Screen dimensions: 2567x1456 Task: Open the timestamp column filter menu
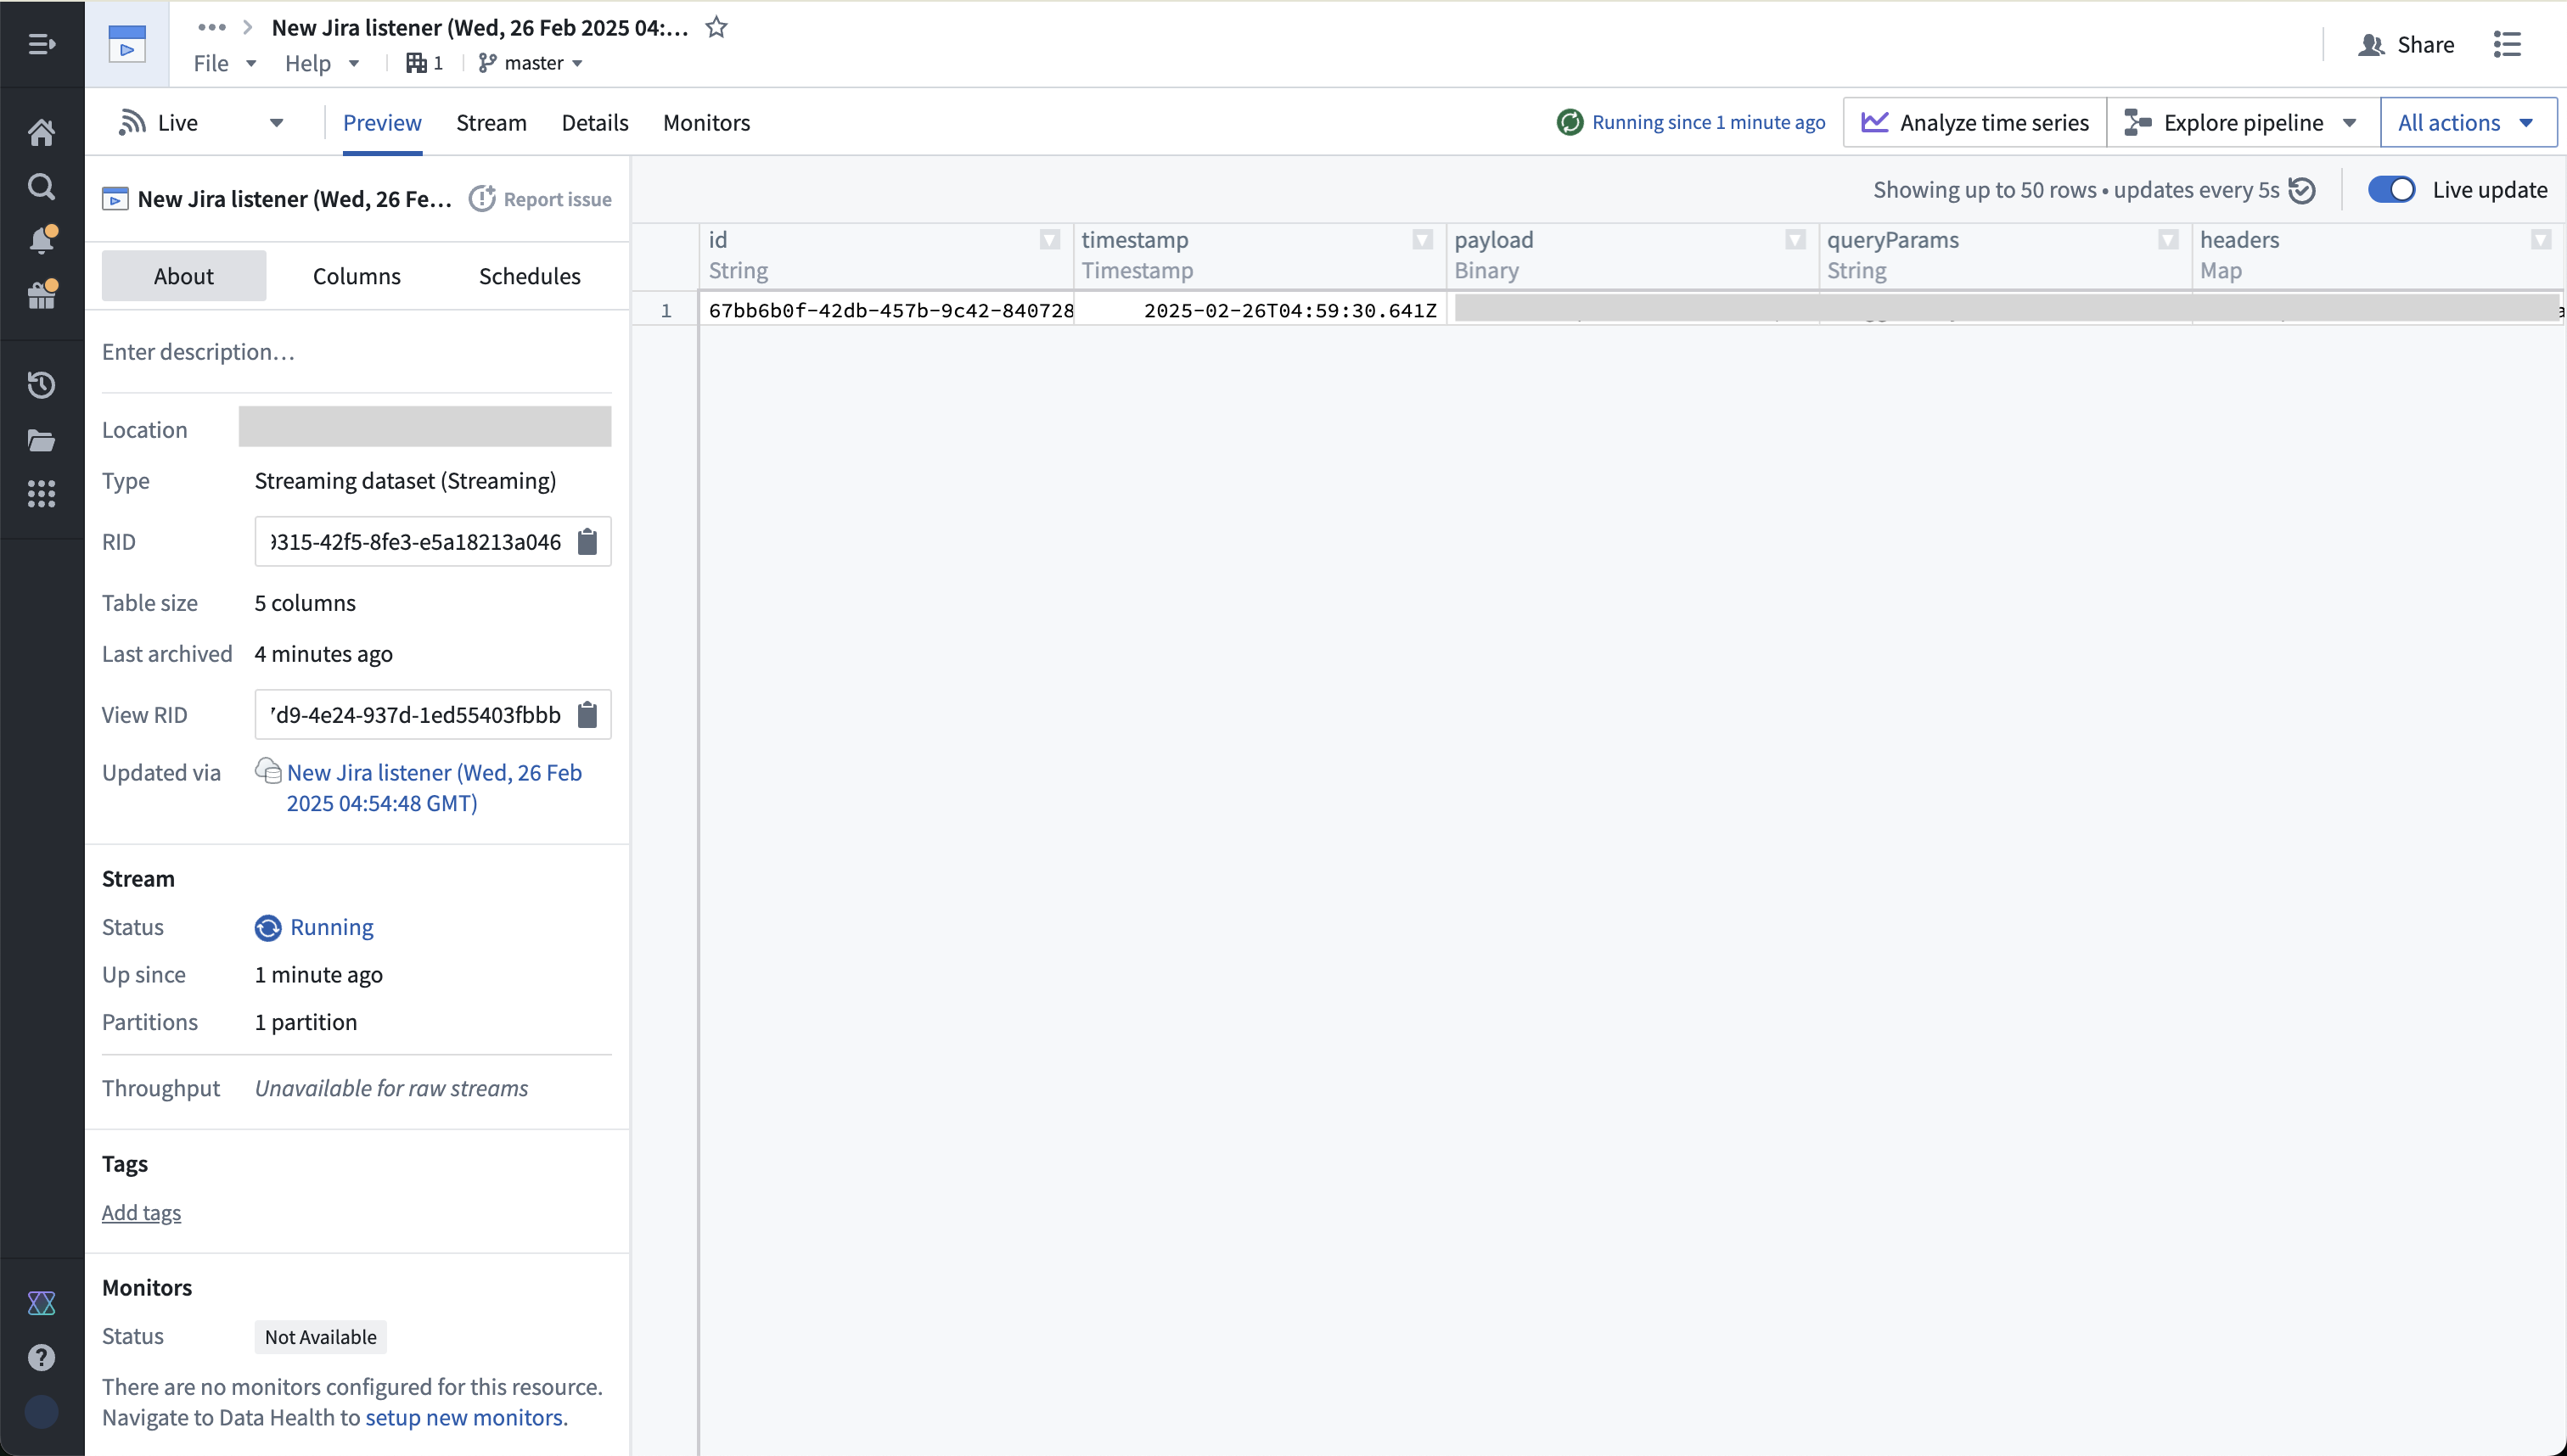click(x=1423, y=240)
